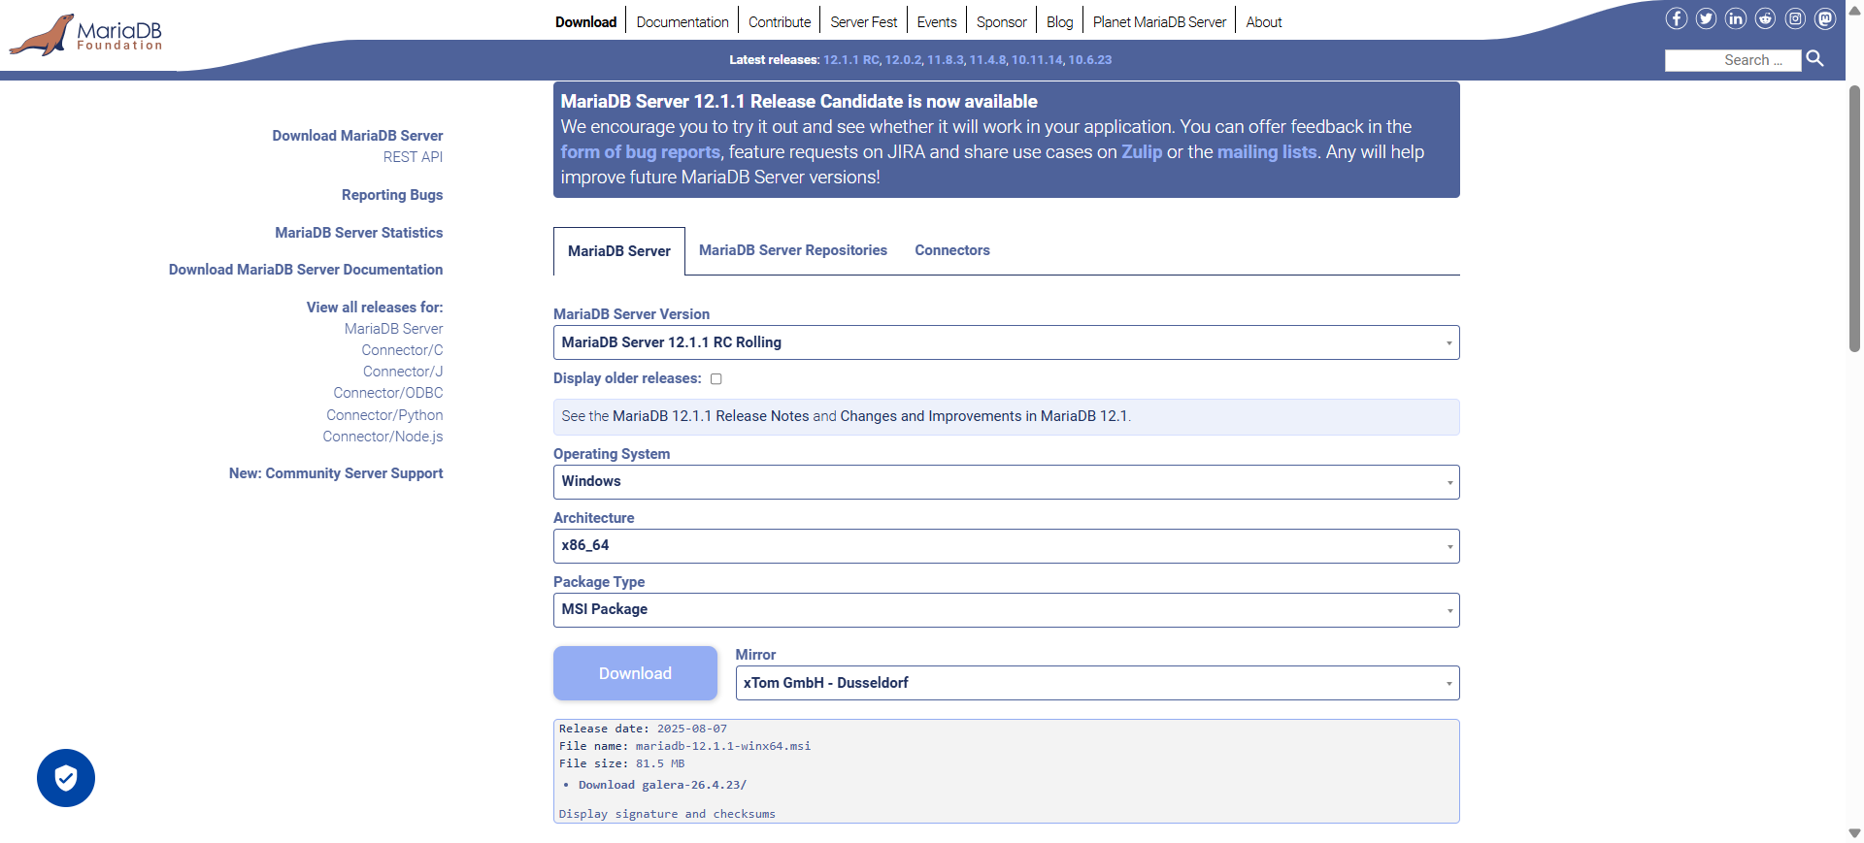Click the blue Download button
Image resolution: width=1864 pixels, height=843 pixels.
coord(635,673)
